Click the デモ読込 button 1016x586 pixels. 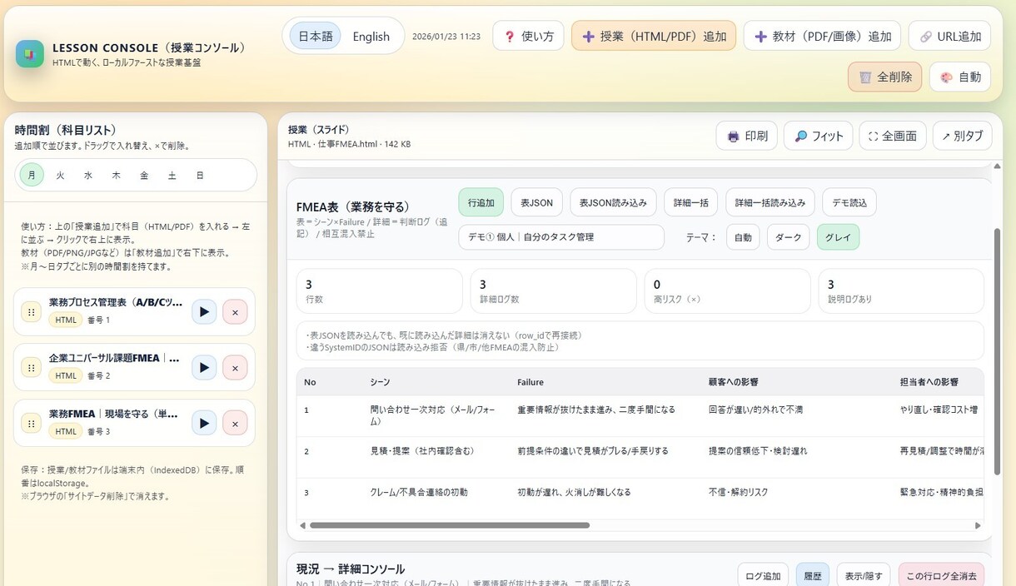pyautogui.click(x=849, y=202)
